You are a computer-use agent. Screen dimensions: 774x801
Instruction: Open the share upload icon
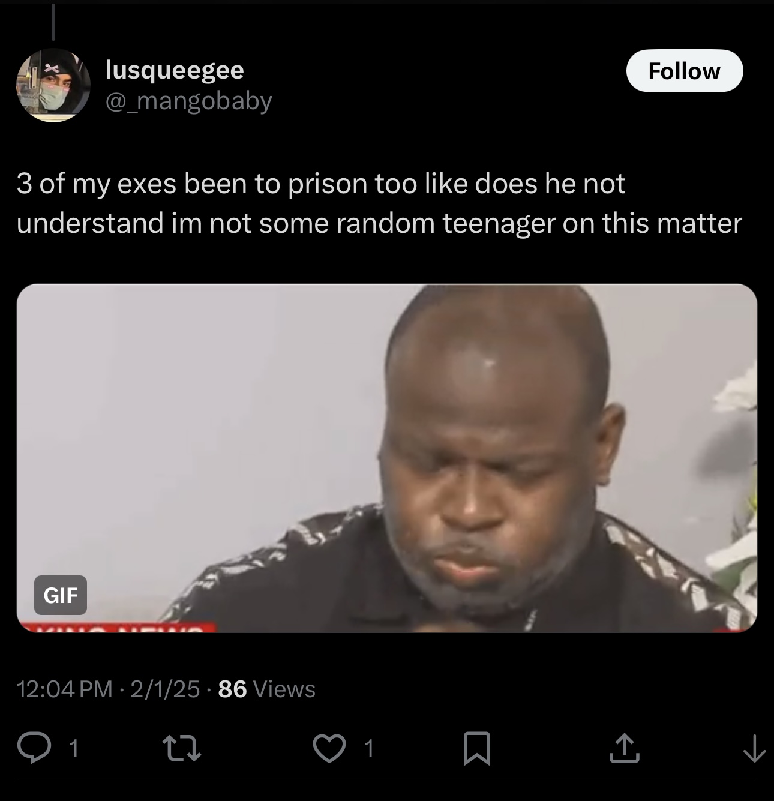click(624, 748)
